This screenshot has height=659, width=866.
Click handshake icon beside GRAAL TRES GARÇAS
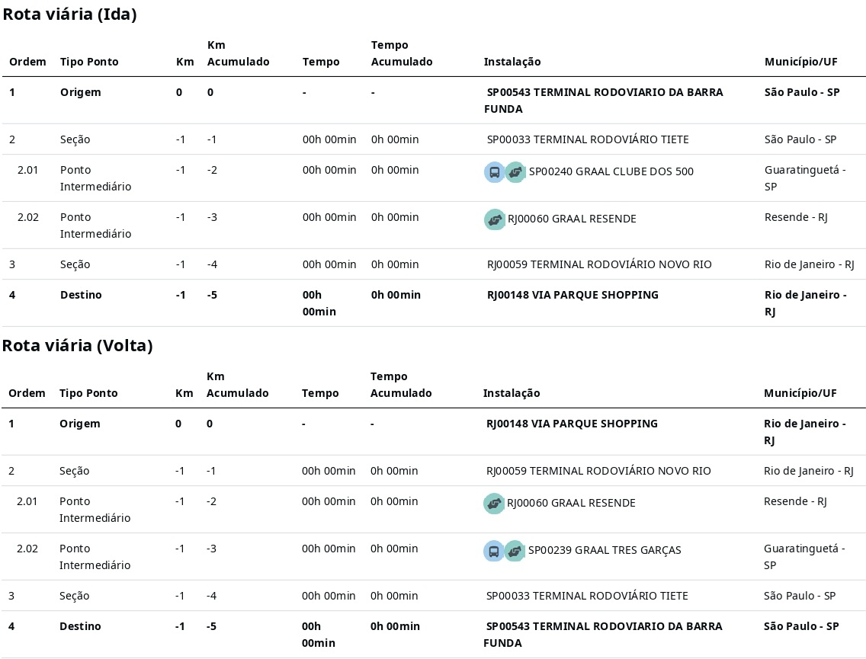[x=515, y=551]
